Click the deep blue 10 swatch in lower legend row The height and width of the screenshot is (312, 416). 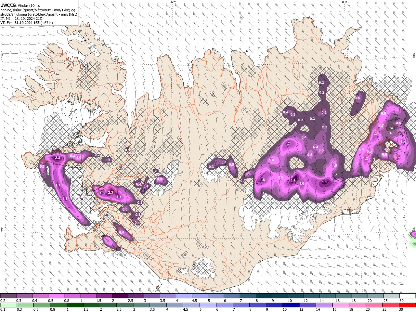tap(290, 305)
